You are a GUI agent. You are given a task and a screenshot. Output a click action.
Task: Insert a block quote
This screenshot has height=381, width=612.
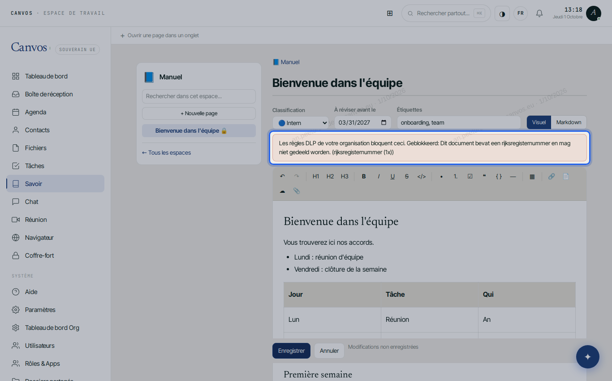tap(484, 176)
